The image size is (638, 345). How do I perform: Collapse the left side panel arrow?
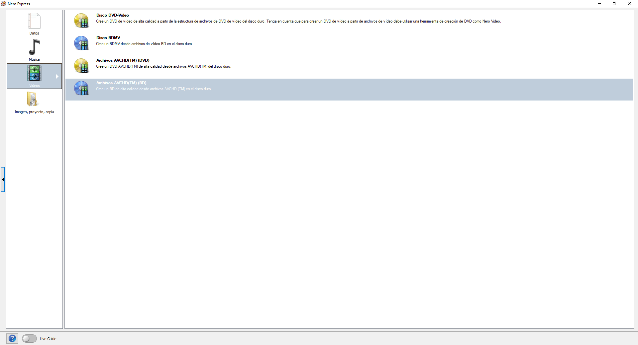tap(3, 179)
